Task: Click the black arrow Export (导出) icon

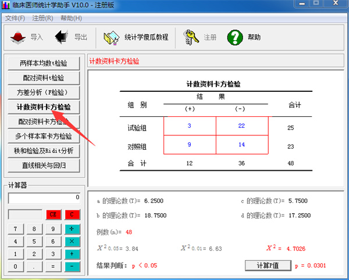Action: coord(62,37)
